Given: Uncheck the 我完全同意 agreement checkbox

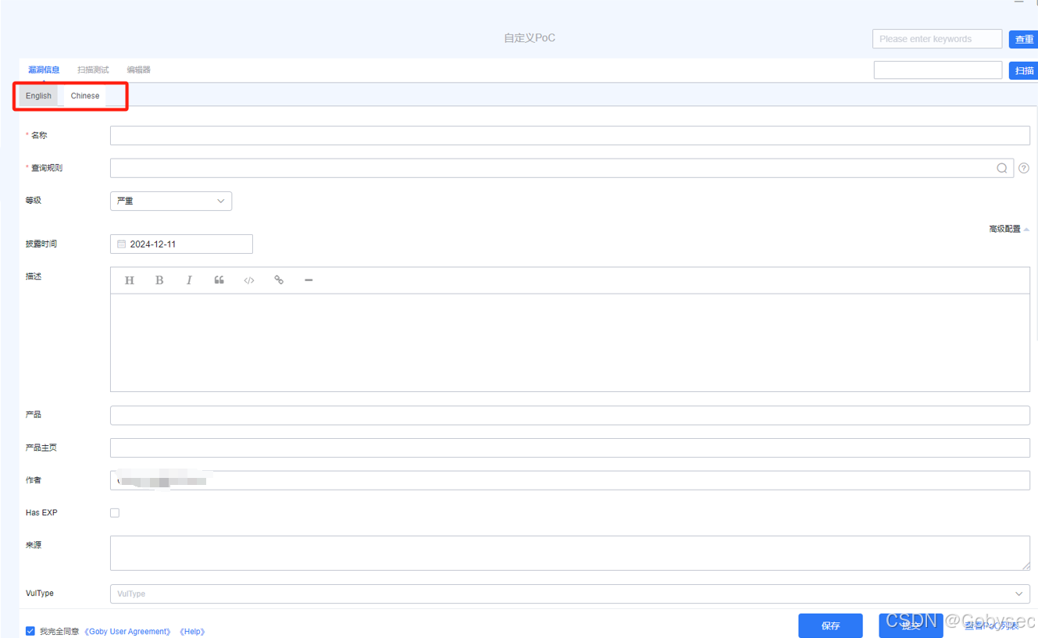Looking at the screenshot, I should click(x=30, y=631).
